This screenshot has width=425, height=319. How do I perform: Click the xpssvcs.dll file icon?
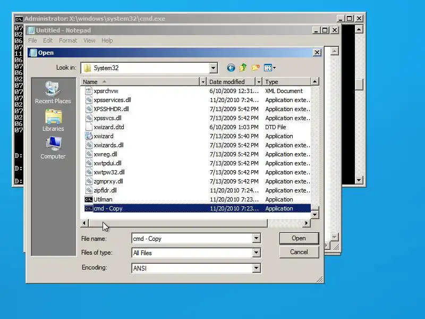click(x=89, y=118)
